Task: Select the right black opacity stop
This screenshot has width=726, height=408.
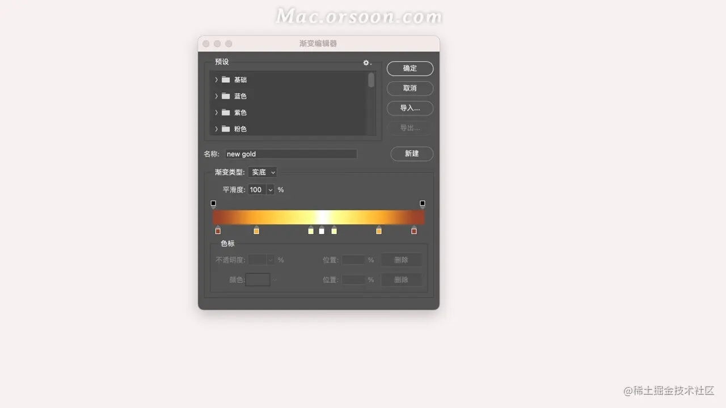Action: (423, 204)
